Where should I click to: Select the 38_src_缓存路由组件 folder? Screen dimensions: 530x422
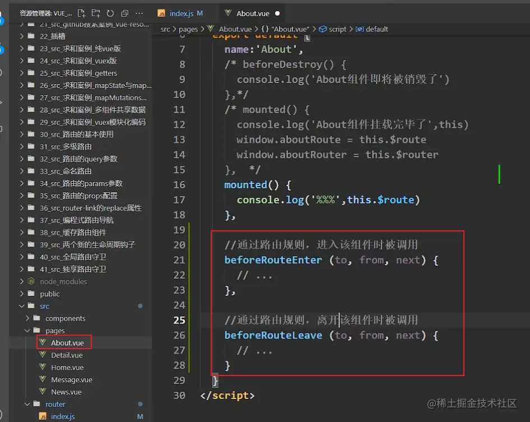(x=73, y=233)
